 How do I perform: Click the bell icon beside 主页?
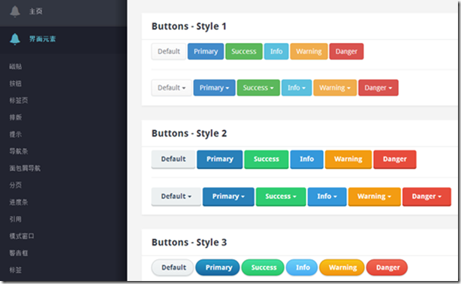point(15,11)
